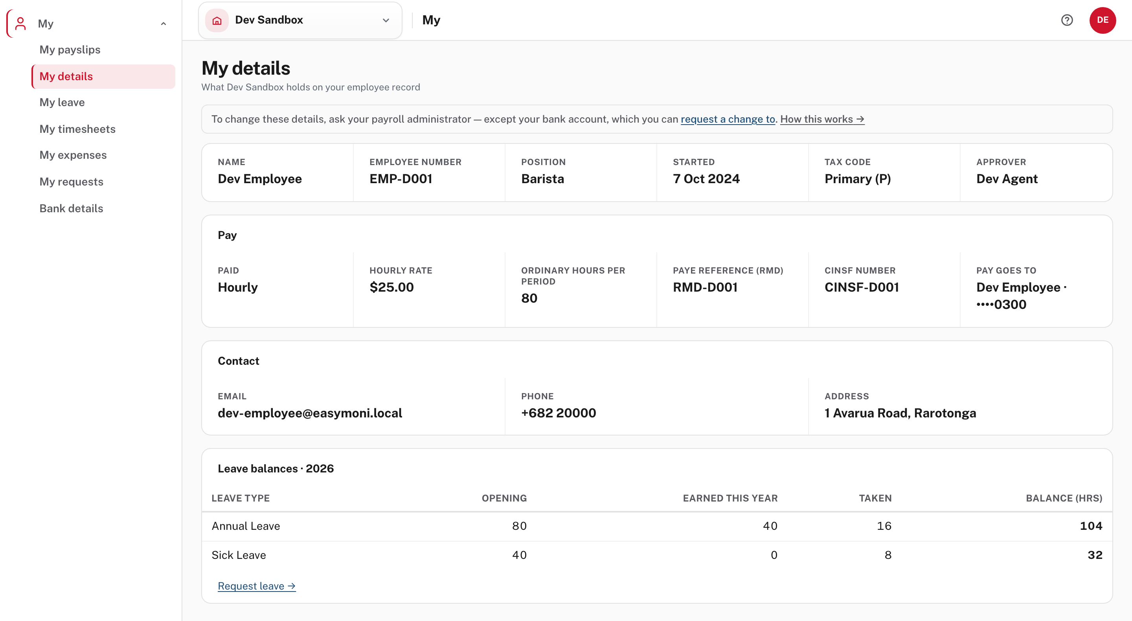Click the person icon beside My

[x=20, y=24]
